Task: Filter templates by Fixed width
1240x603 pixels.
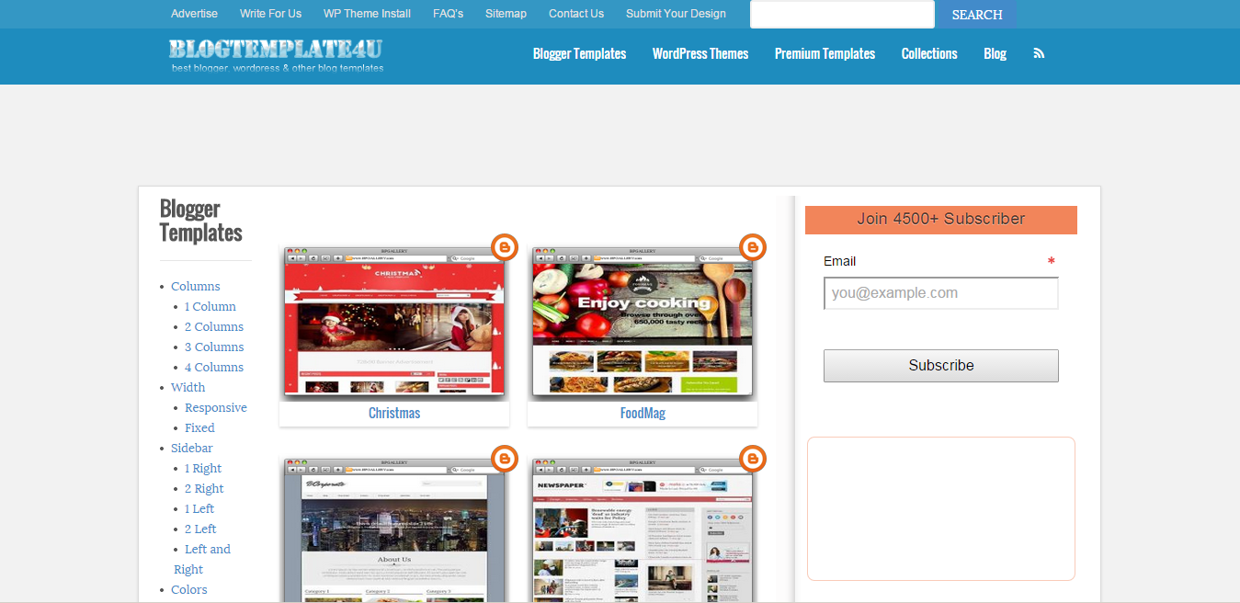Action: 199,427
